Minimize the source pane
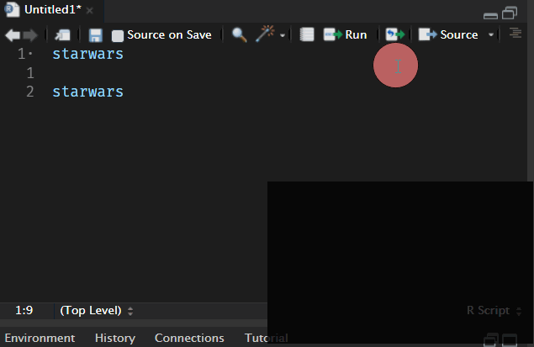The width and height of the screenshot is (534, 347). tap(490, 15)
